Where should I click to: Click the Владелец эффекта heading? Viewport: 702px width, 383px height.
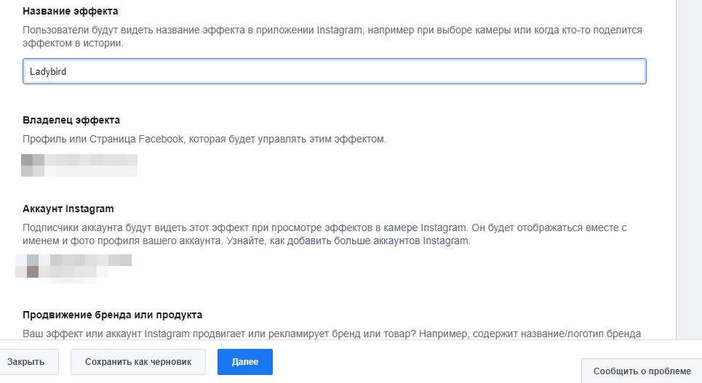click(x=71, y=120)
